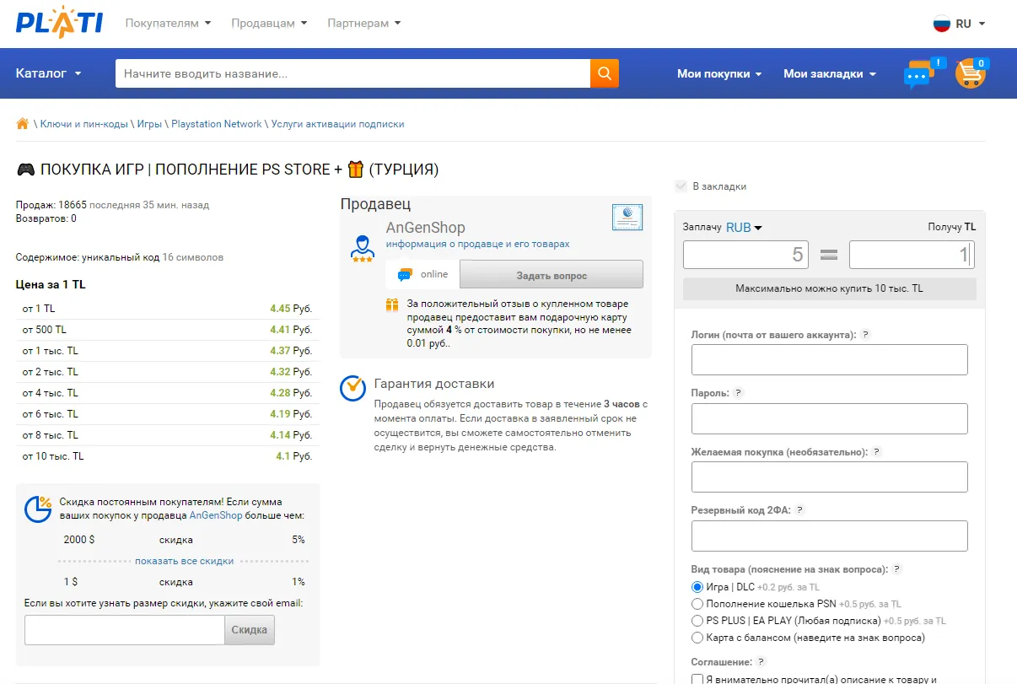The width and height of the screenshot is (1017, 684).
Task: Click the AnGenShop seller avatar icon
Action: (x=363, y=248)
